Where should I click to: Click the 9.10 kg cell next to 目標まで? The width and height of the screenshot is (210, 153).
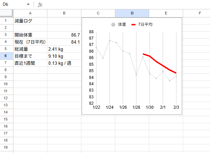coord(64,56)
